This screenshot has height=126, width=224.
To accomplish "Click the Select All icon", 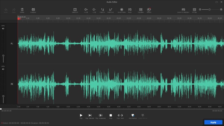I will pyautogui.click(x=75, y=10).
